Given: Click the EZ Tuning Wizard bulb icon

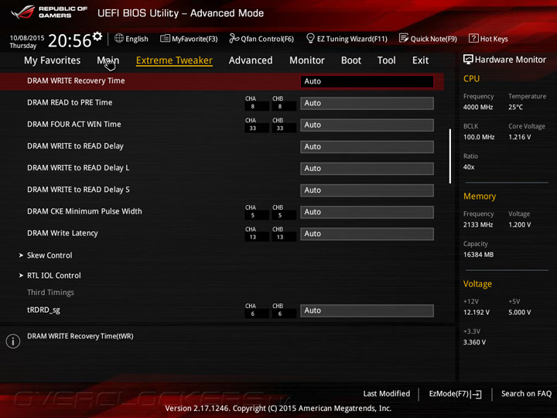Looking at the screenshot, I should 310,38.
